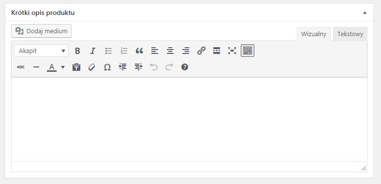Viewport: 381px width, 184px height.
Task: Toggle italic formatting
Action: point(92,51)
